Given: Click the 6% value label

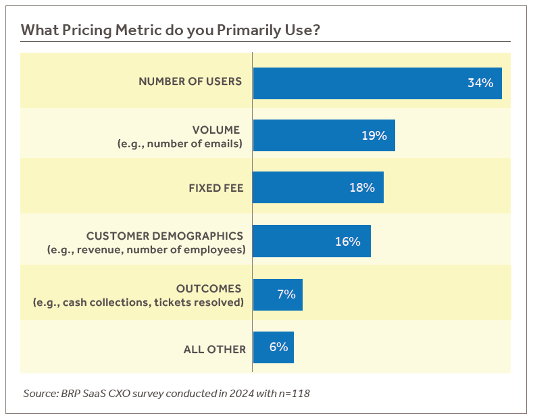Looking at the screenshot, I should [278, 347].
